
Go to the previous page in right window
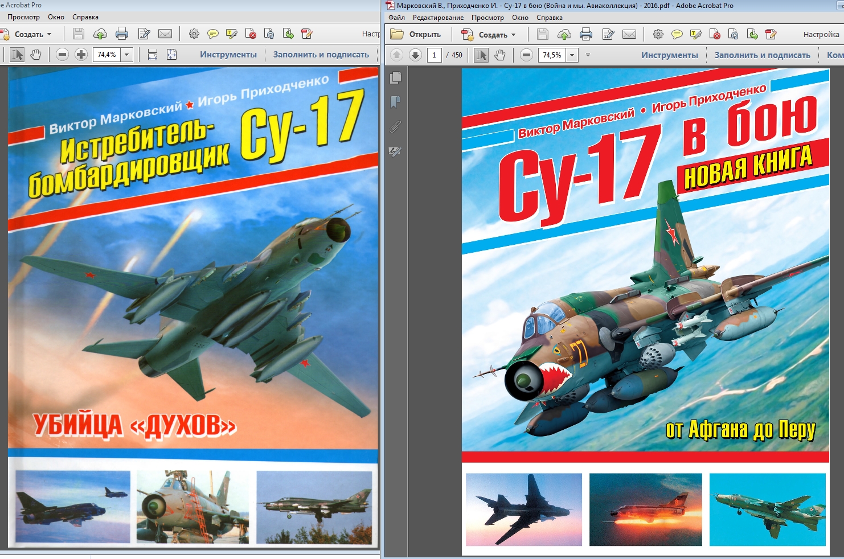point(397,55)
